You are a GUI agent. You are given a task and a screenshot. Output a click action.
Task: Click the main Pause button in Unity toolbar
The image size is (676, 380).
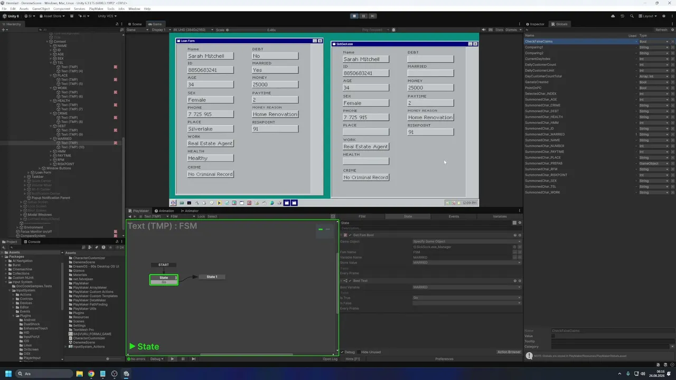(x=363, y=16)
